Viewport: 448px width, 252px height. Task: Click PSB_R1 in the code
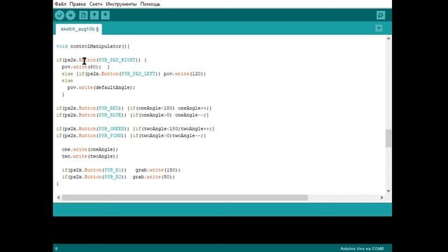click(x=113, y=170)
